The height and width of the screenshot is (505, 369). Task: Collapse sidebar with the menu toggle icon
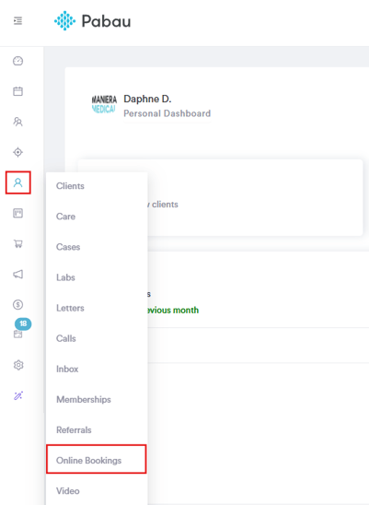[18, 21]
